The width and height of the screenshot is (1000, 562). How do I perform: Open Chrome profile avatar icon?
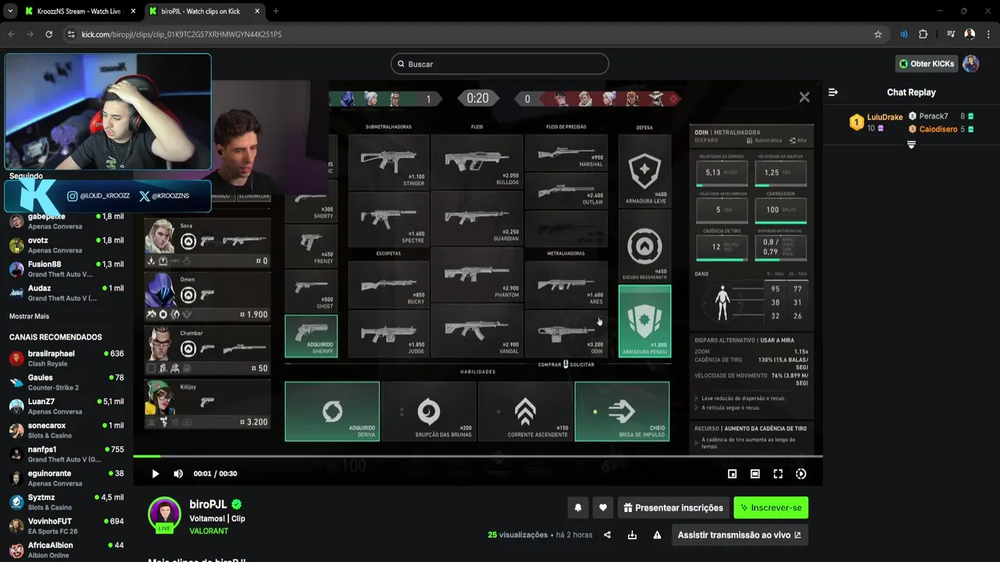(970, 34)
